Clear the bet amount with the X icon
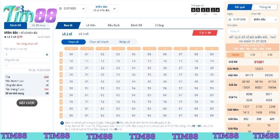Screen dimensions: 280x140 47,55
